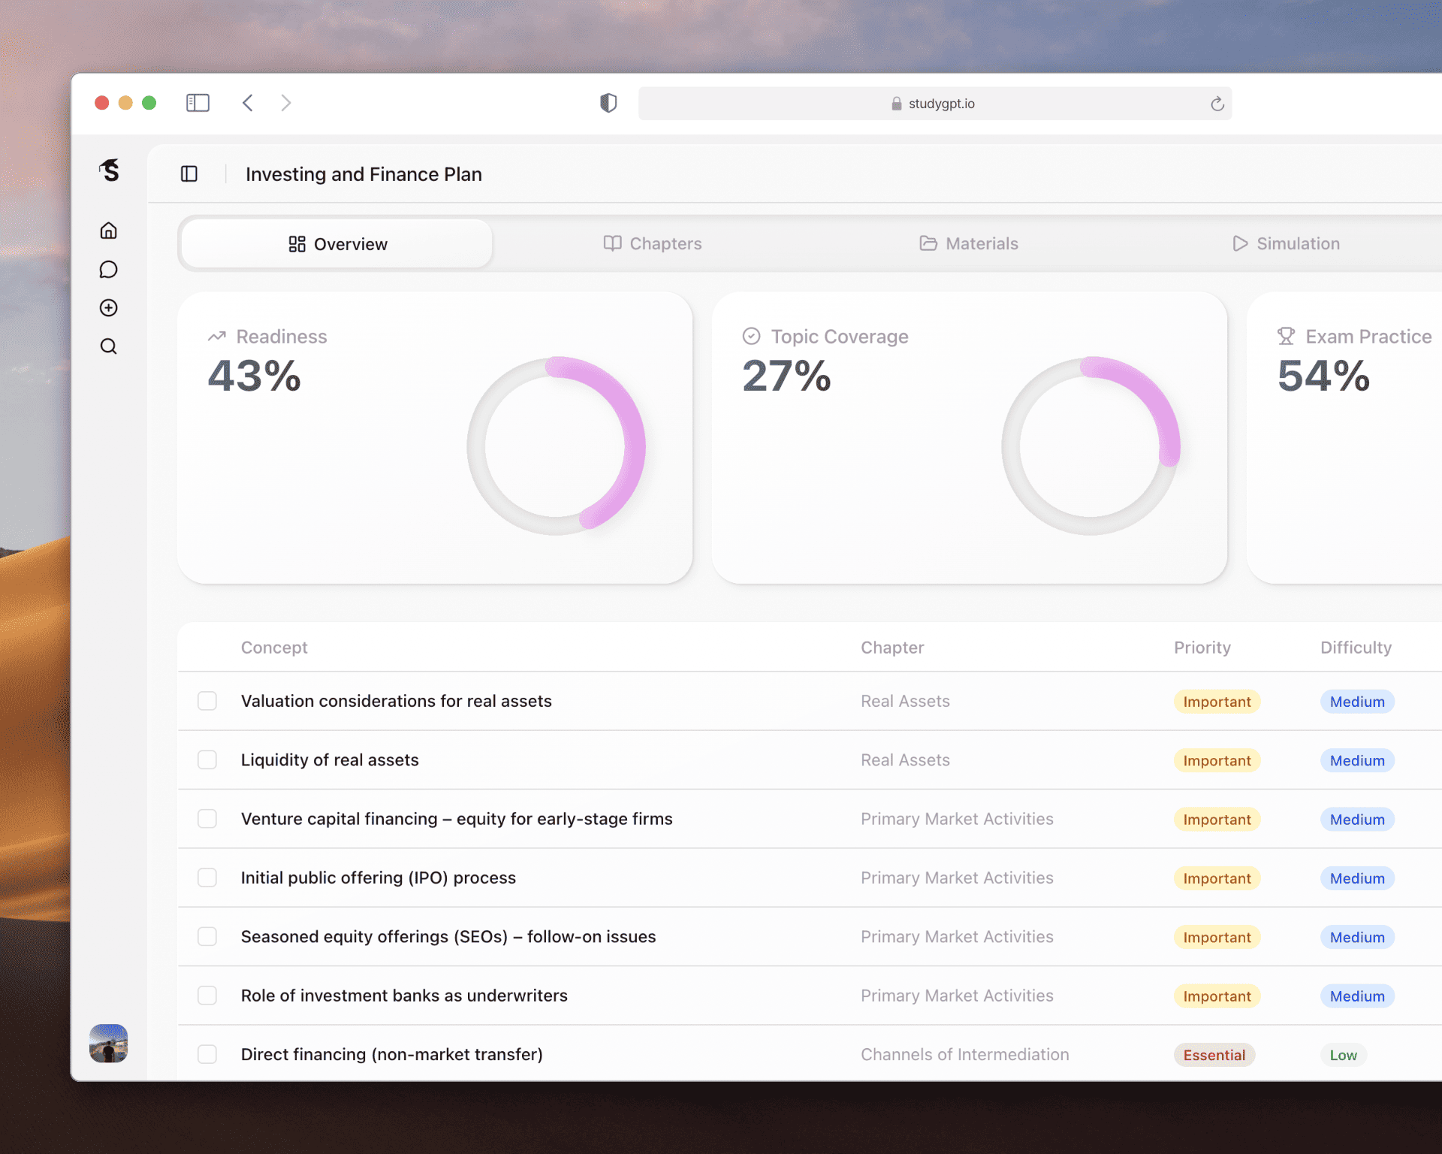
Task: Mark 'Direct financing (non-market transfer)' as done
Action: pyautogui.click(x=207, y=1054)
